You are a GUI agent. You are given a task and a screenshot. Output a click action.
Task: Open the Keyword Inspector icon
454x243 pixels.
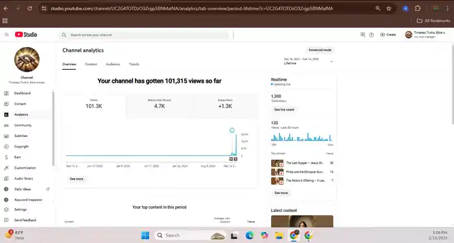coord(6,200)
